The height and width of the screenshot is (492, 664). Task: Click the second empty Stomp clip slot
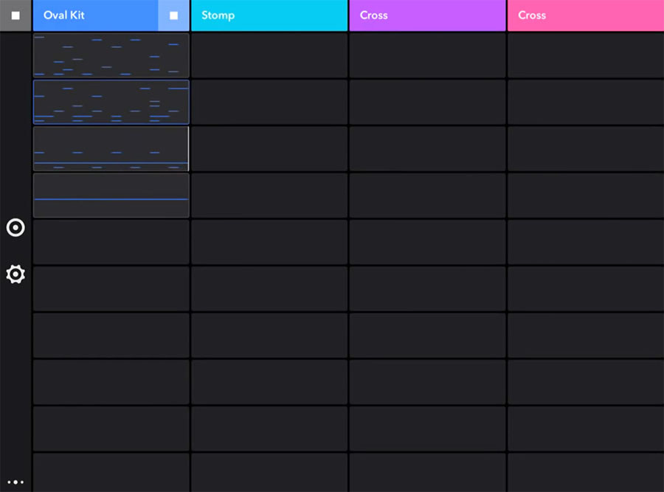(269, 102)
